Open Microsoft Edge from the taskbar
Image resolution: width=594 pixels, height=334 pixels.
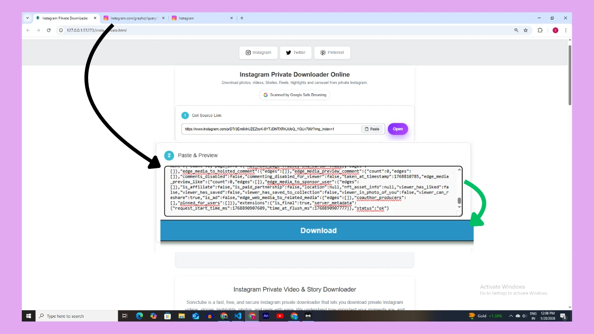point(139,316)
